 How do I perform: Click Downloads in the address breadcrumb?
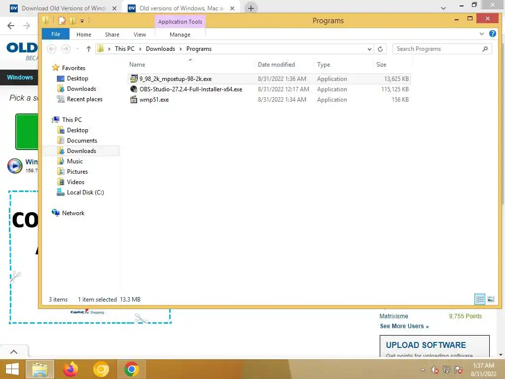point(160,49)
